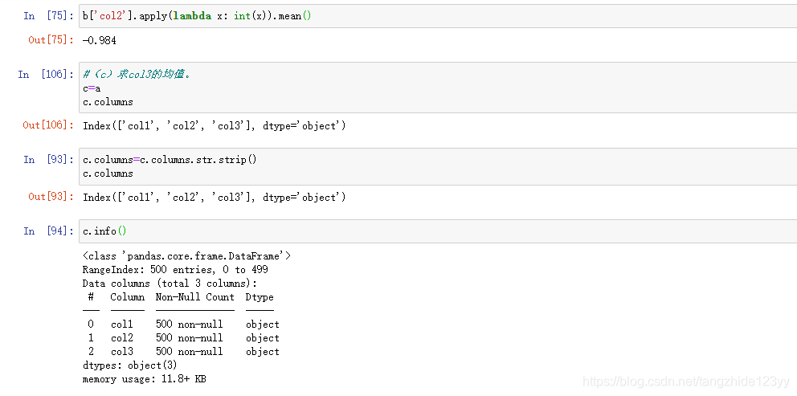The width and height of the screenshot is (797, 396).
Task: Click the 'Dtype' header in info output
Action: (x=260, y=297)
